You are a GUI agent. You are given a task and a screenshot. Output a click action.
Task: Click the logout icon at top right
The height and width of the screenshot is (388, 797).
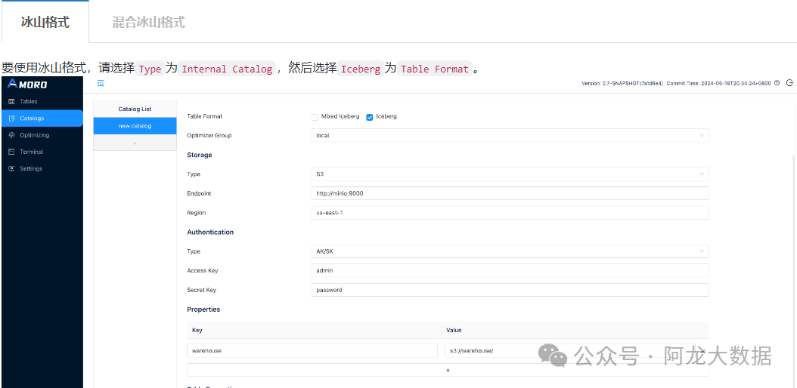pos(789,83)
